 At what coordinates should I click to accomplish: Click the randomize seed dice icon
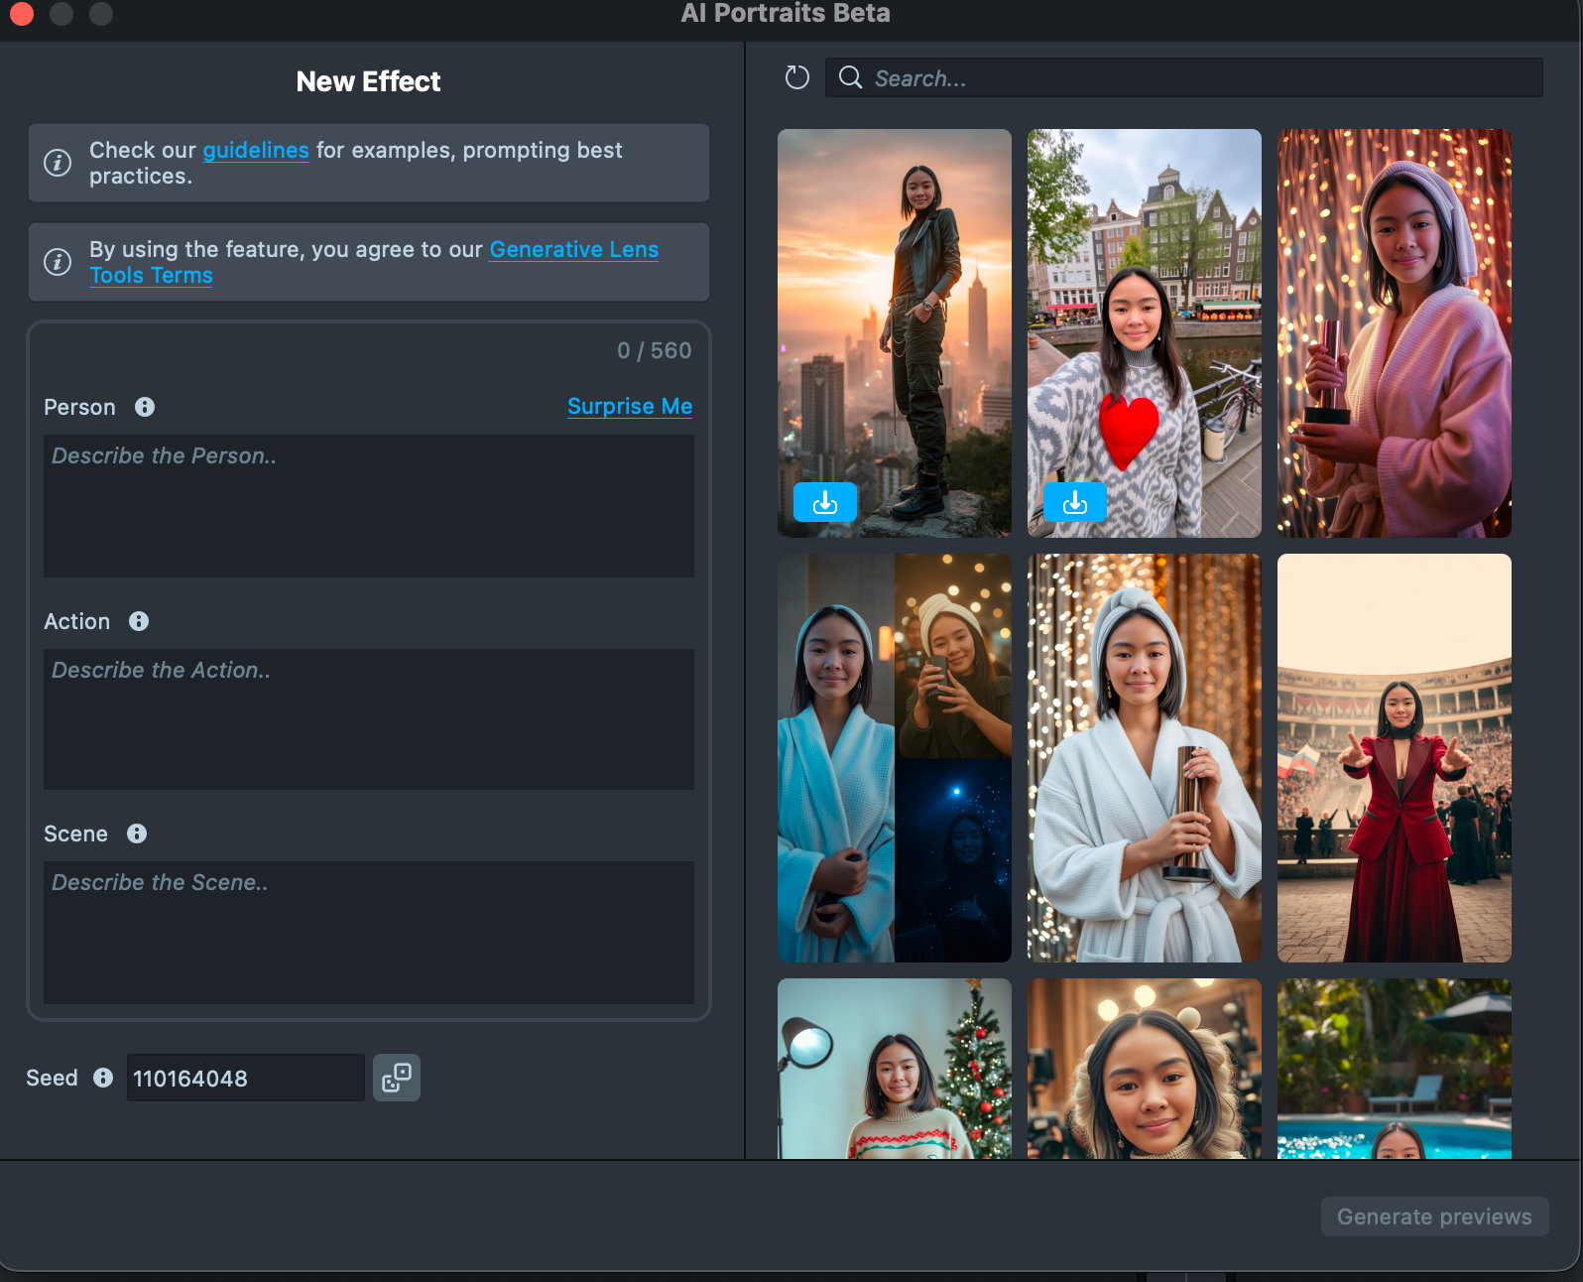pos(397,1078)
